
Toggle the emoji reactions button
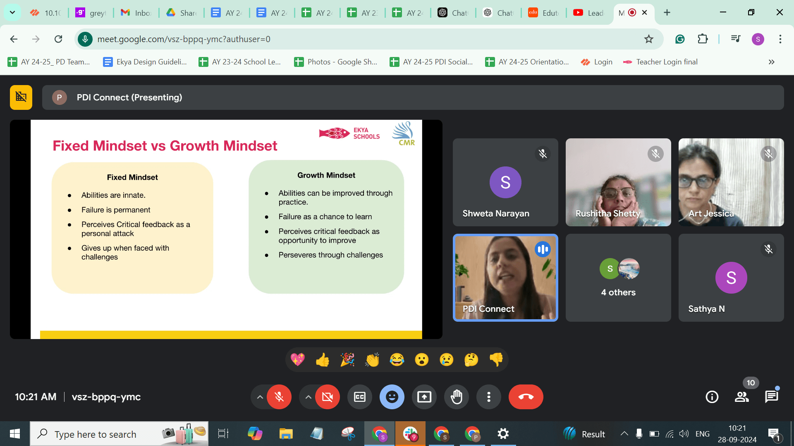(x=392, y=397)
